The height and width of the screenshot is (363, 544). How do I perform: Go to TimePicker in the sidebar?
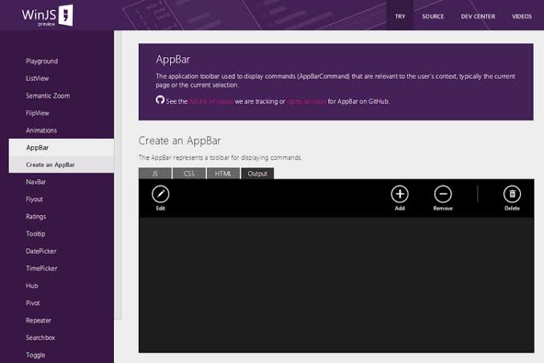[x=41, y=268]
